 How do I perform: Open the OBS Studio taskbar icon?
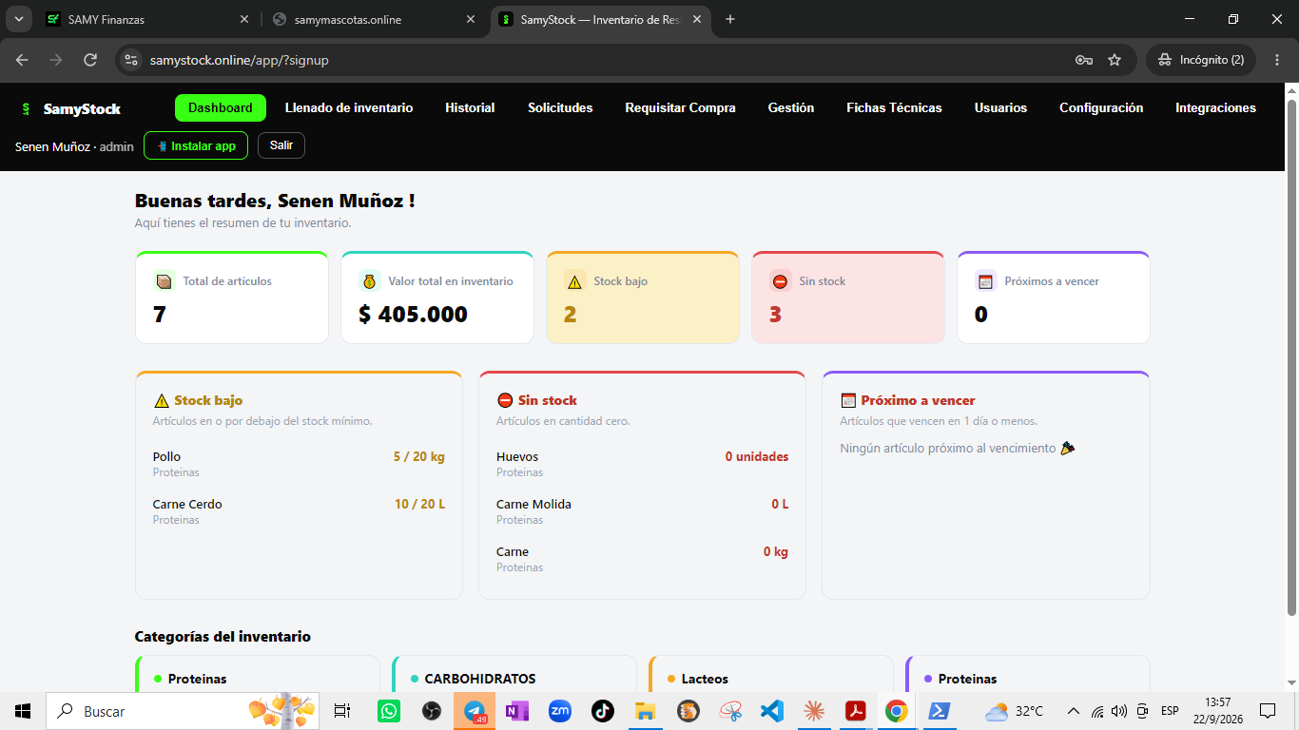click(x=432, y=711)
